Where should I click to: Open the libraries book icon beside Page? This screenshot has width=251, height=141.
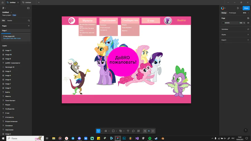[x=248, y=18]
